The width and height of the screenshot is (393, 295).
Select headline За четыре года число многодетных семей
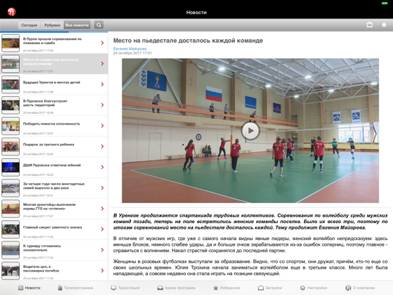(x=54, y=186)
